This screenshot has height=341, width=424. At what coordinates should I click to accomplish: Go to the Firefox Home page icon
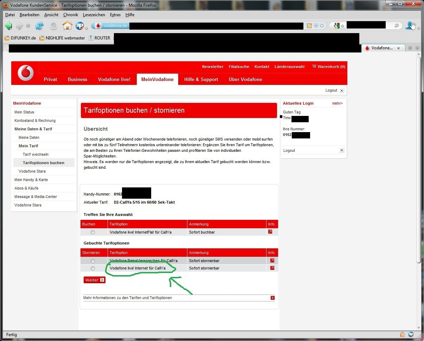(67, 25)
